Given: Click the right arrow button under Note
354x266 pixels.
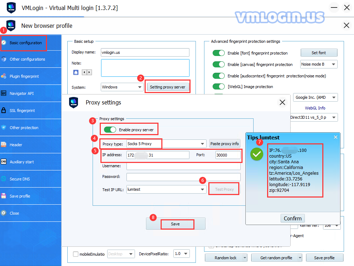Looking at the screenshot, I should (89, 72).
